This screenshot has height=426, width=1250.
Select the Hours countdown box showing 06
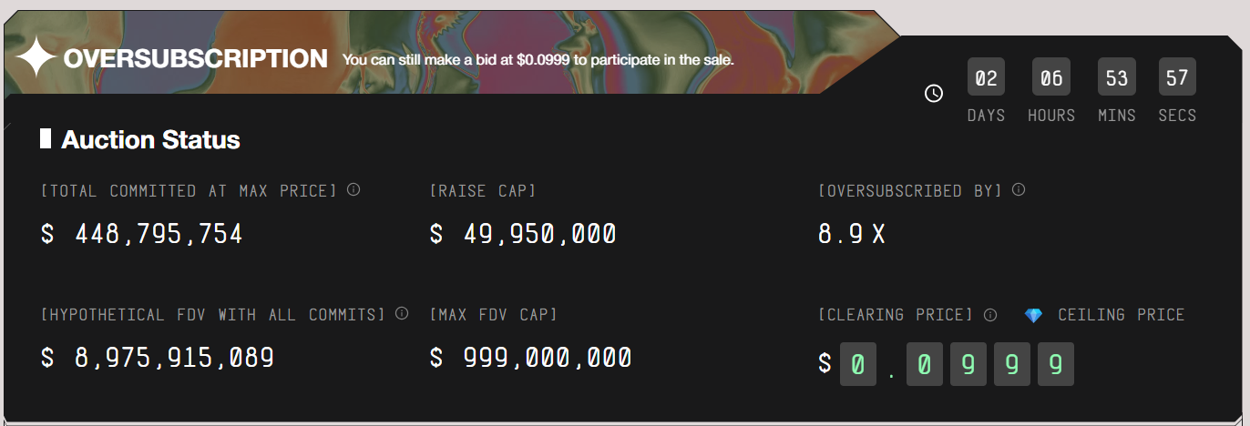[x=1051, y=77]
